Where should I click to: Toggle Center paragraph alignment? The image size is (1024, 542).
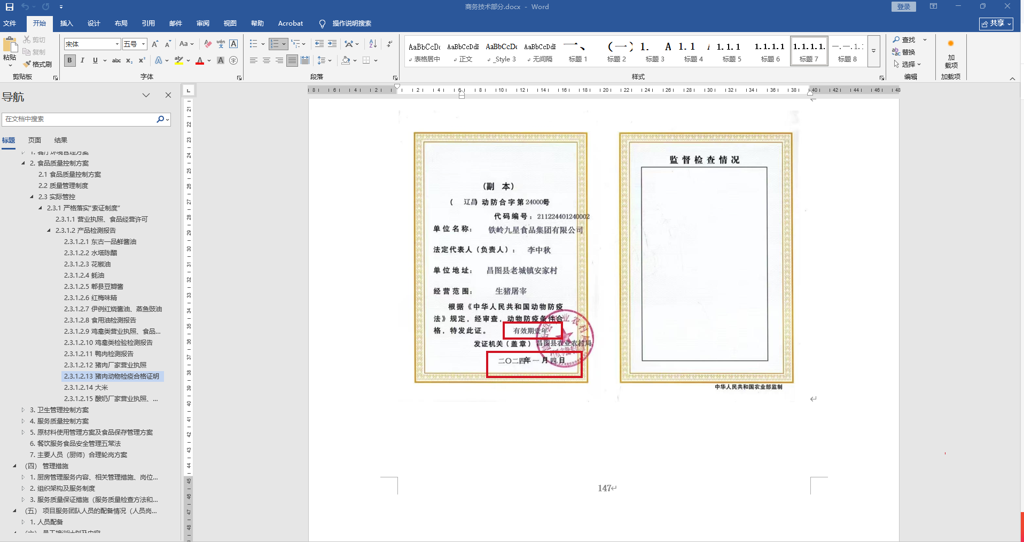[x=267, y=60]
